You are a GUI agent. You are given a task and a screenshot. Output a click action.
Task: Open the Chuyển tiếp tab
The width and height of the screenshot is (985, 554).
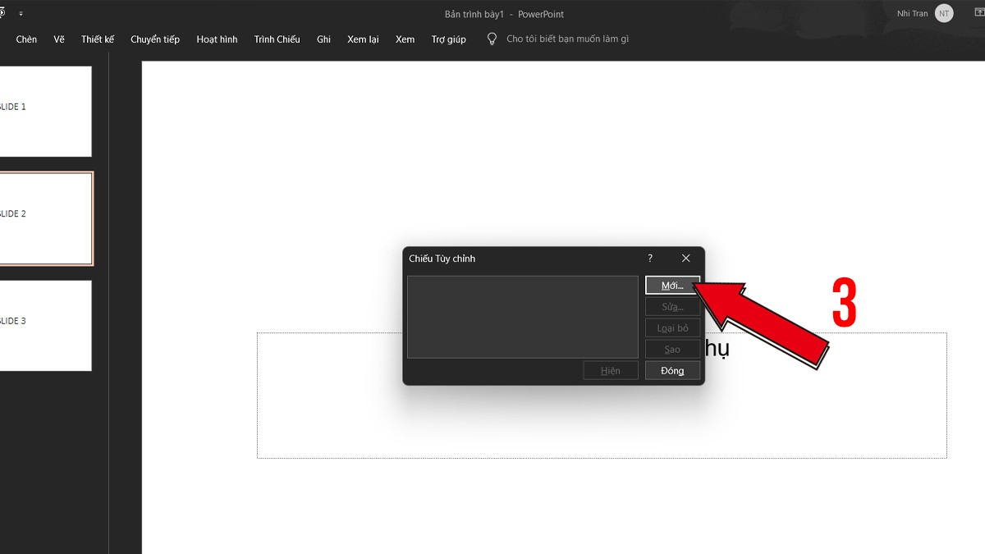(155, 39)
